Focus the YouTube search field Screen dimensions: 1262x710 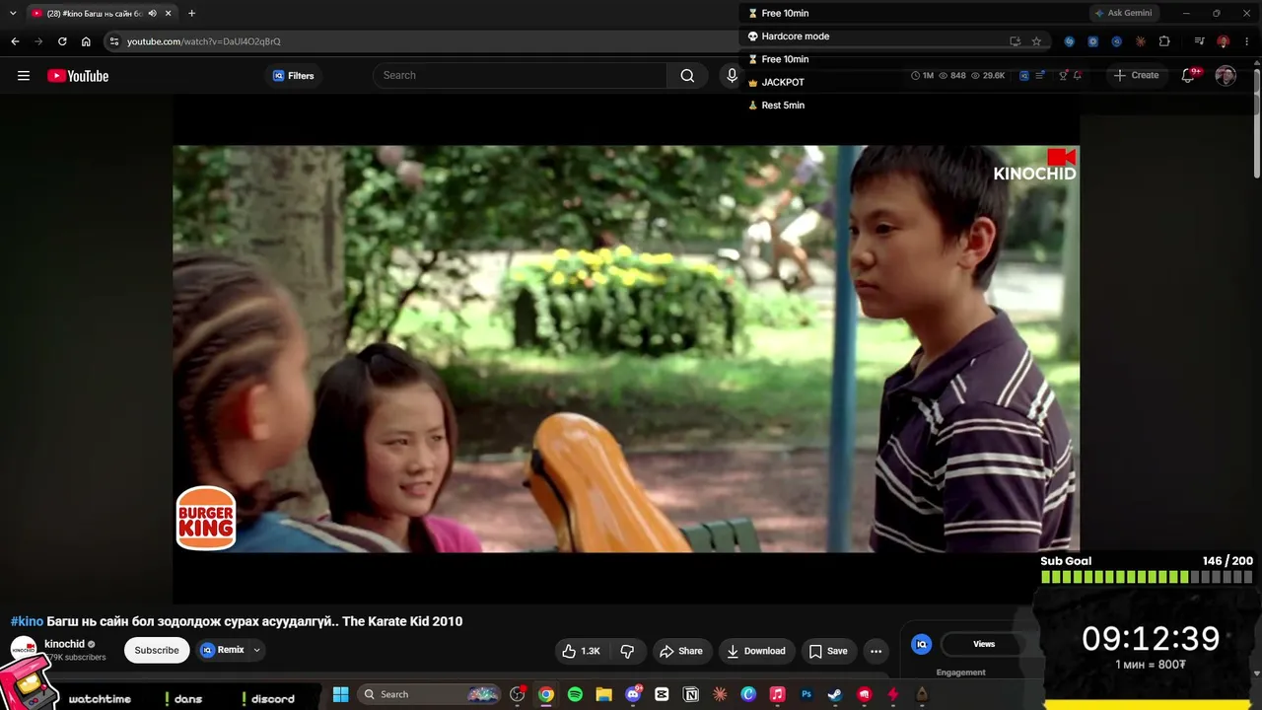click(520, 76)
